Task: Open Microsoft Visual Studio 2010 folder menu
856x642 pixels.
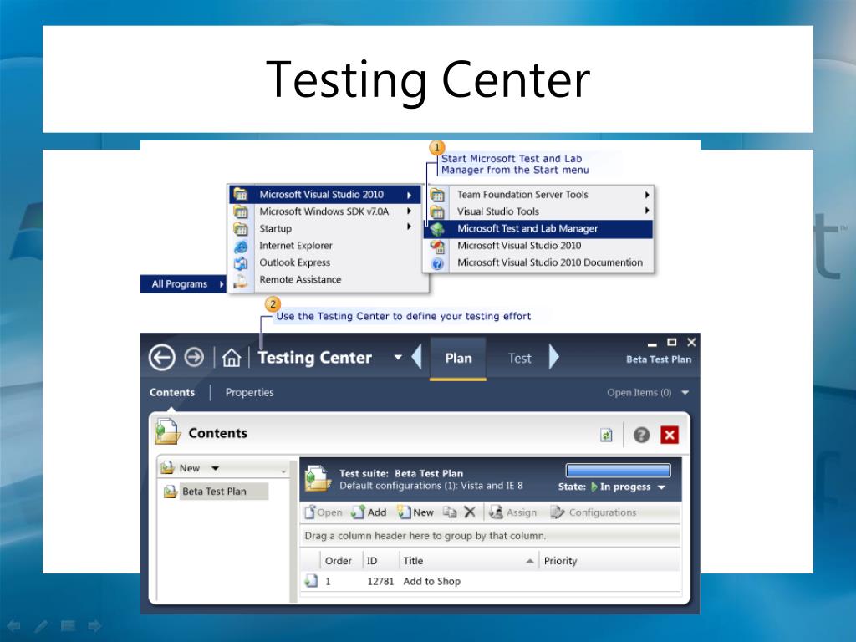Action: pyautogui.click(x=325, y=194)
